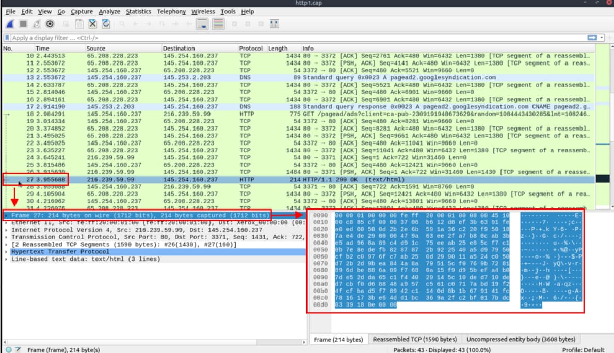614x353 pixels.
Task: Reset text to normal size icon
Action: click(261, 24)
